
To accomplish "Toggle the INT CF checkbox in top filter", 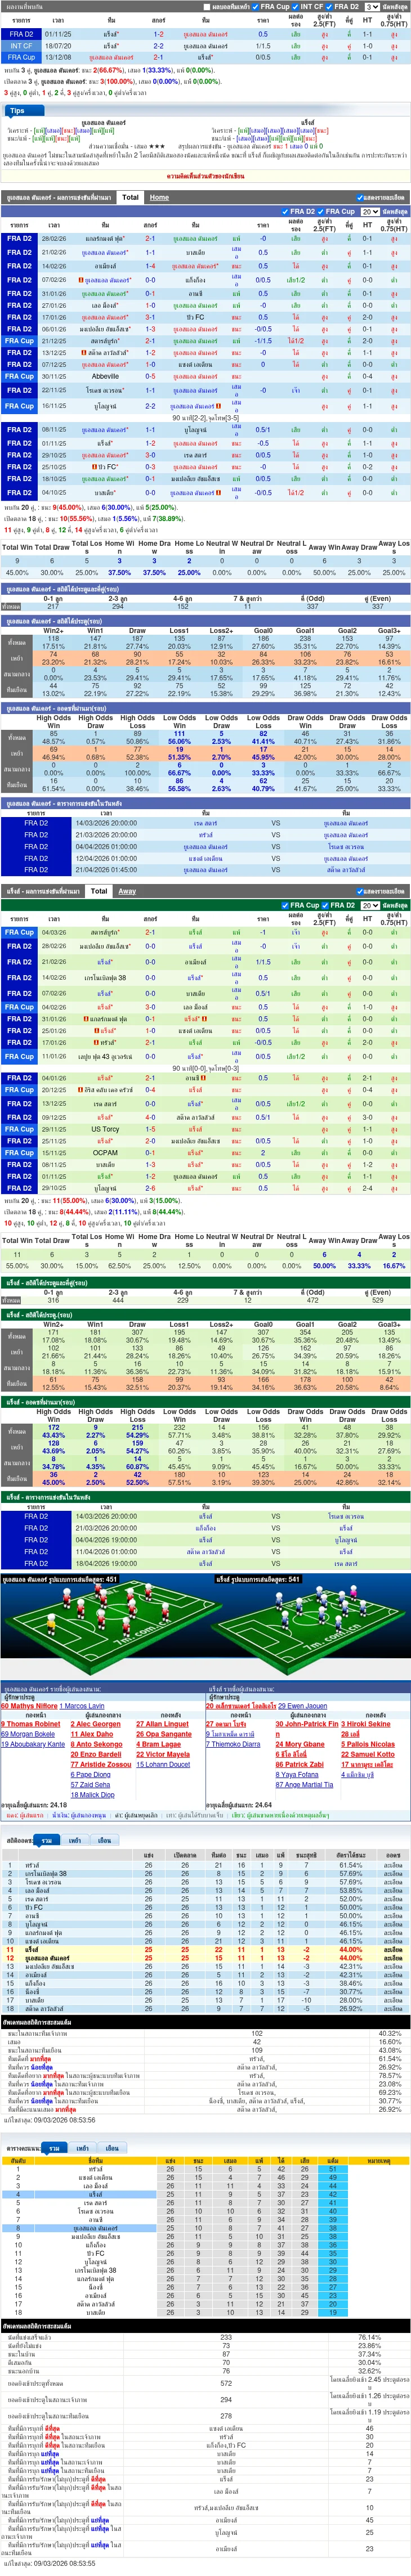I will [x=296, y=7].
